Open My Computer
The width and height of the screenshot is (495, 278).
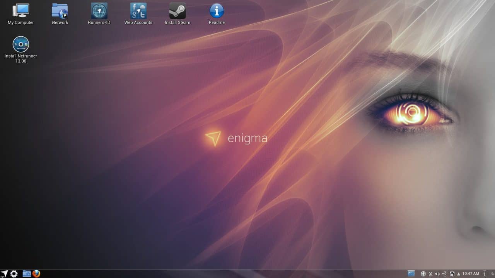pyautogui.click(x=20, y=10)
